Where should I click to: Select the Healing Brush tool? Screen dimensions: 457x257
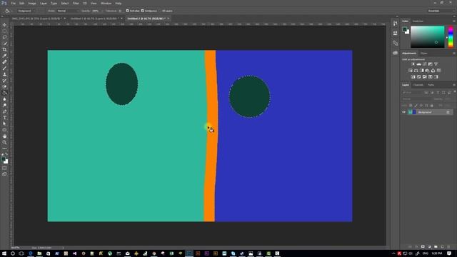click(x=4, y=62)
